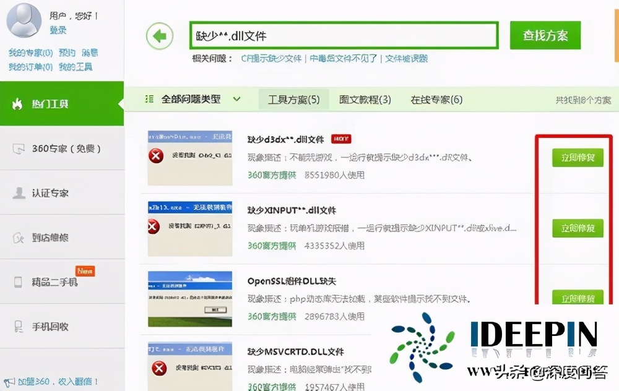This screenshot has width=619, height=391.
Task: Click the HOT badge next to 缺少d3dx**.dll文件
Action: (x=341, y=139)
